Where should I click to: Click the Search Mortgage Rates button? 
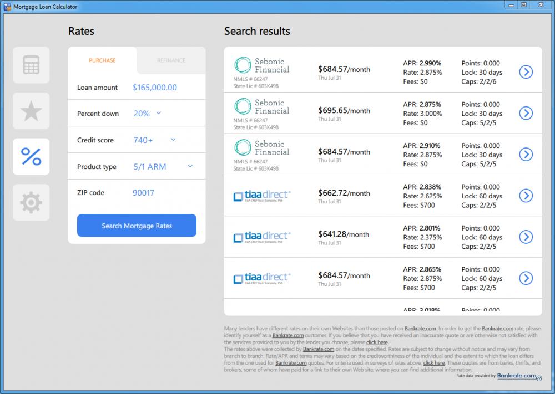coord(136,226)
